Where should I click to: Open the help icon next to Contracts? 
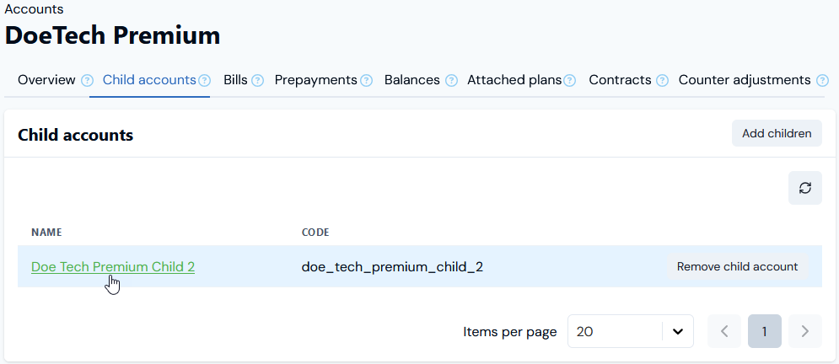(662, 81)
